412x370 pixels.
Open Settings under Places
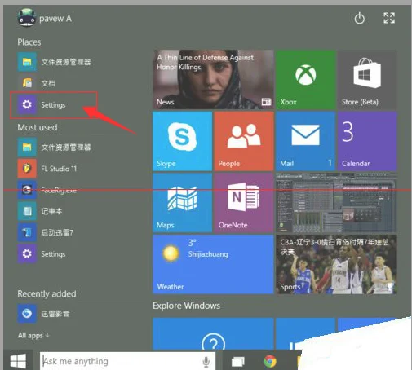click(x=42, y=104)
